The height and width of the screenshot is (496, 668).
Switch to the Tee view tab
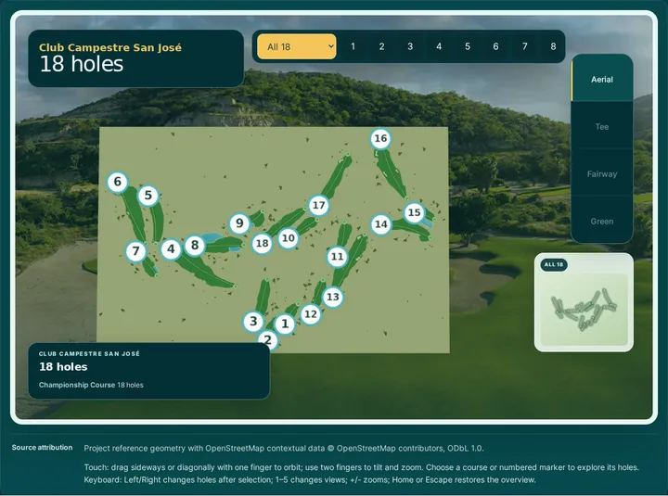[602, 126]
